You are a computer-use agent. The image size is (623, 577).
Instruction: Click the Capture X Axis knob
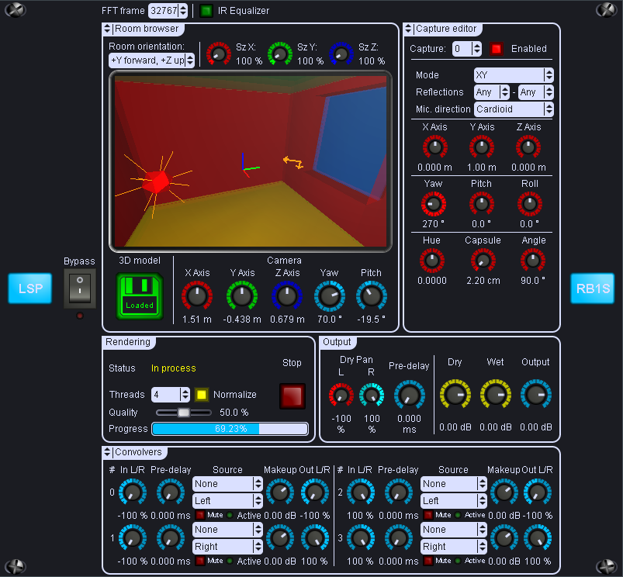pos(434,147)
